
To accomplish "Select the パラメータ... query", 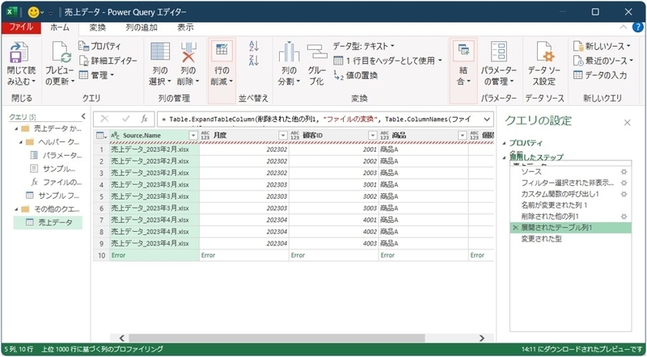I will pos(57,155).
